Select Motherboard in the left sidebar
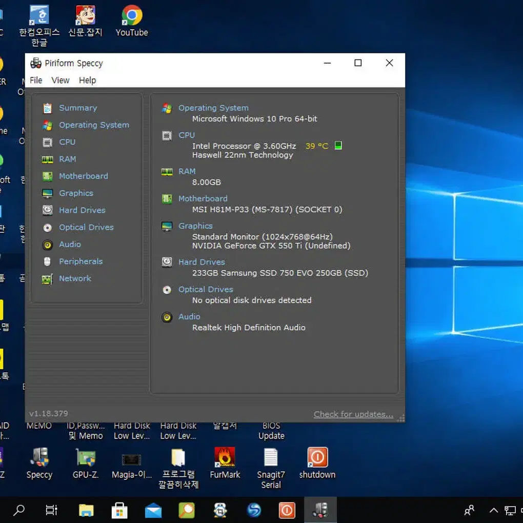Viewport: 523px width, 523px height. click(84, 176)
